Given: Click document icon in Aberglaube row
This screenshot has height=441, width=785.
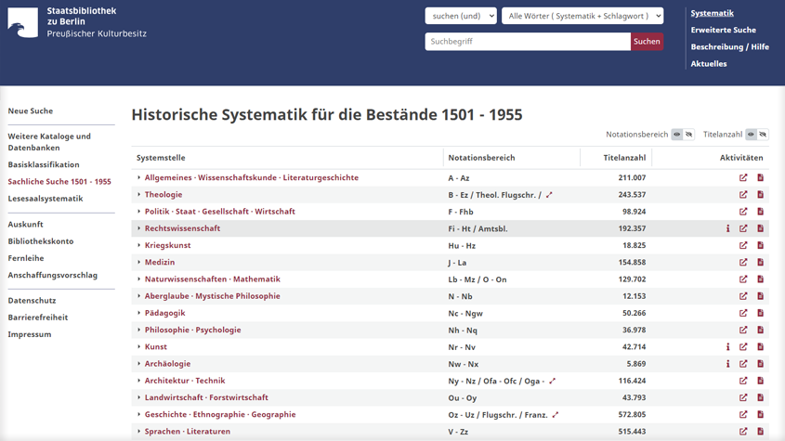Looking at the screenshot, I should pyautogui.click(x=761, y=296).
